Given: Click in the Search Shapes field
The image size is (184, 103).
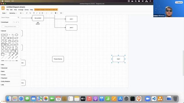Looking at the screenshot, I should click(x=10, y=17).
